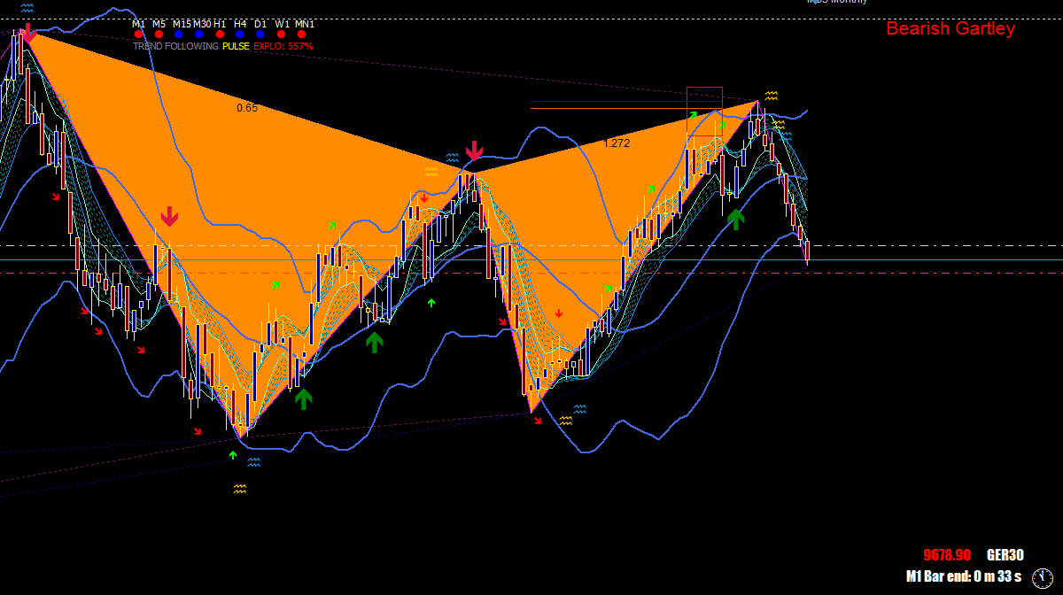Click the red 9678.90 price readout
Image resolution: width=1063 pixels, height=595 pixels.
947,555
